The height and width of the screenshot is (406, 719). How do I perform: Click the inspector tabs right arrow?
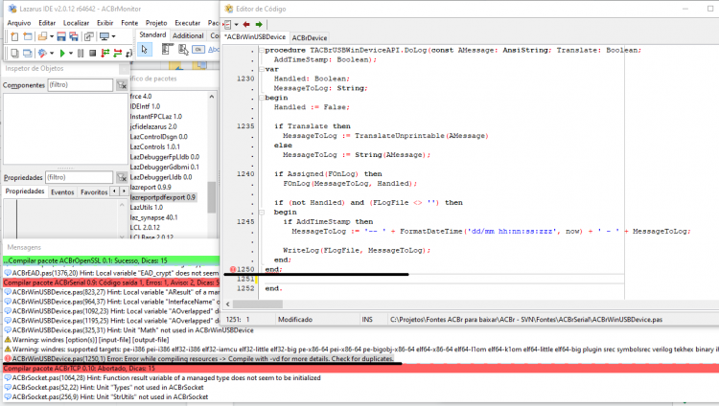point(124,192)
